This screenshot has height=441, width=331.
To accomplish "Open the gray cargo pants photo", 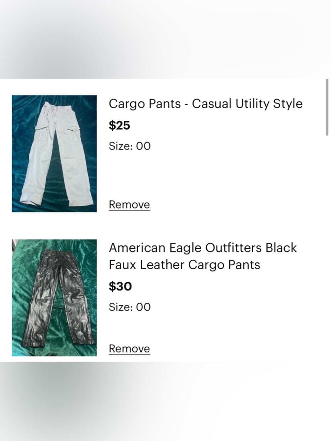I will (x=54, y=154).
